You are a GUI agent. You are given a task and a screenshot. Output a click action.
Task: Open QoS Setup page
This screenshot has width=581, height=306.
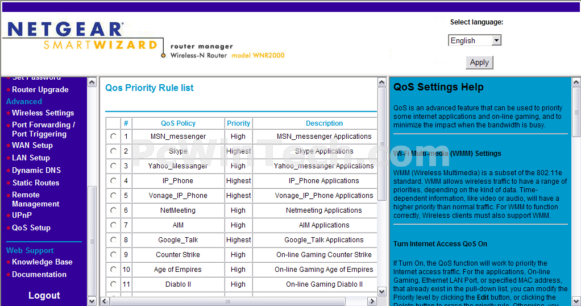click(31, 228)
